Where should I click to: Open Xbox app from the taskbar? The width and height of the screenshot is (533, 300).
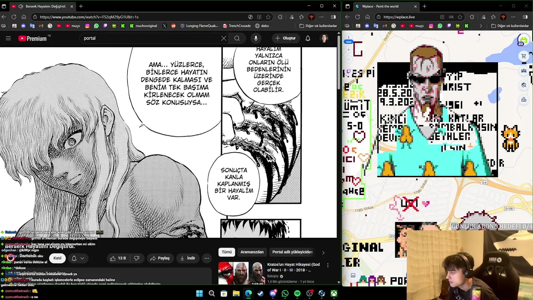point(334,294)
